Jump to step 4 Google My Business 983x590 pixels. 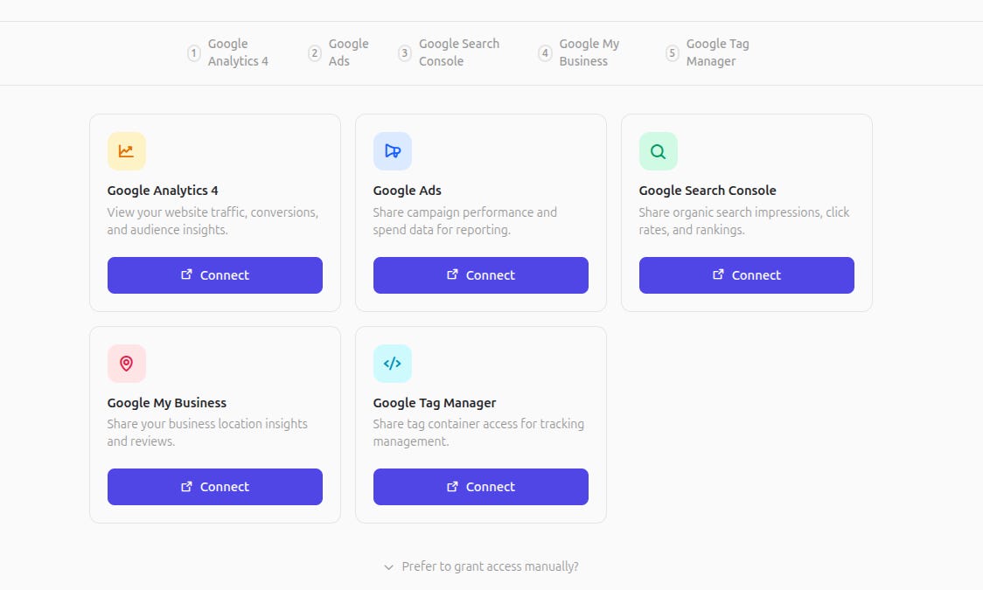(579, 52)
